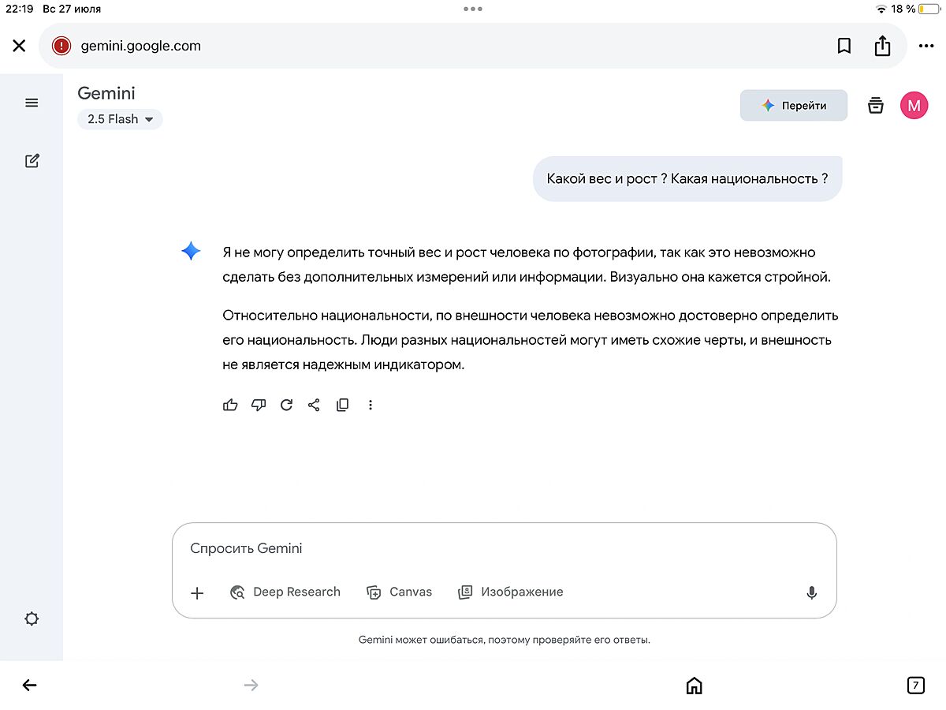Open the browser three-dot menu
Viewport: 946px width, 710px height.
[x=926, y=46]
